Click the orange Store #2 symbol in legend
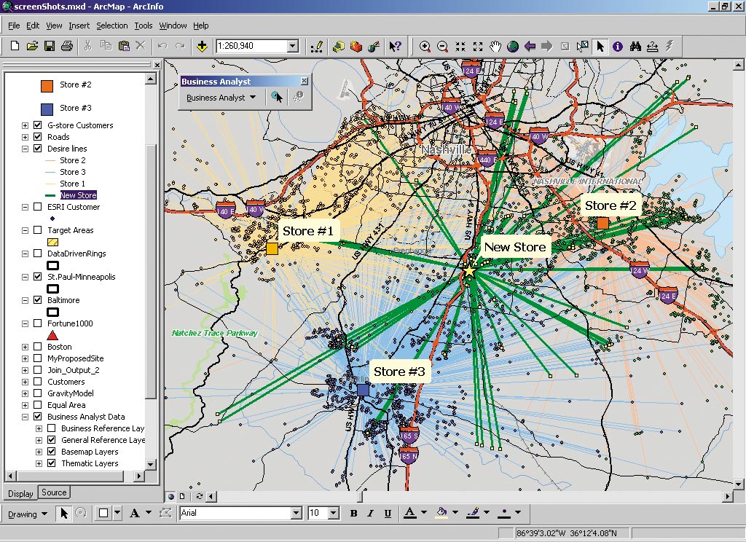 47,86
